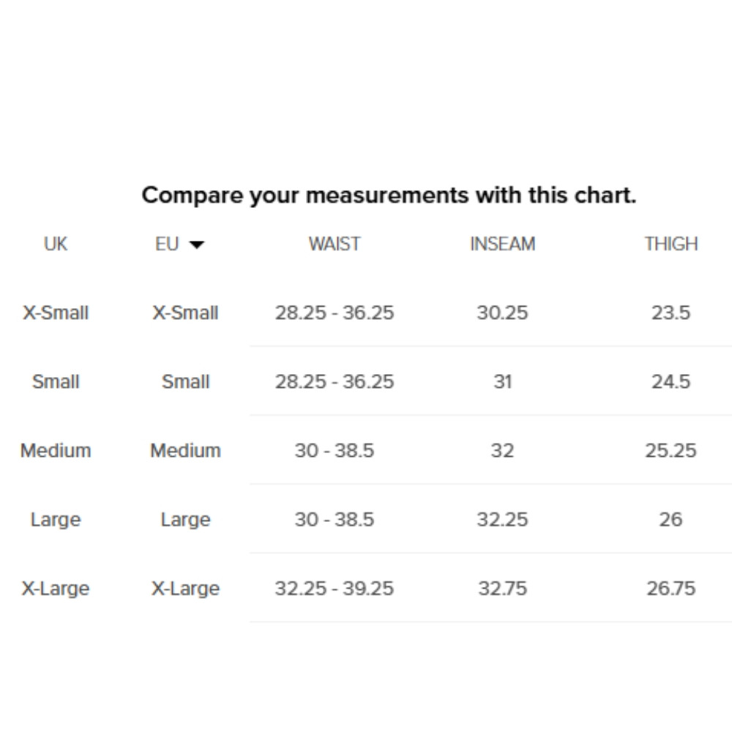The image size is (732, 732).
Task: Click the WAIST column header
Action: click(x=335, y=244)
